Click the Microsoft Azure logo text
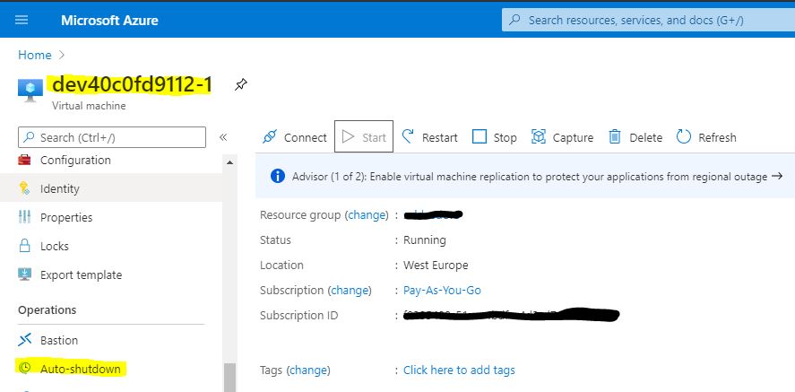Image resolution: width=795 pixels, height=392 pixels. (x=109, y=21)
